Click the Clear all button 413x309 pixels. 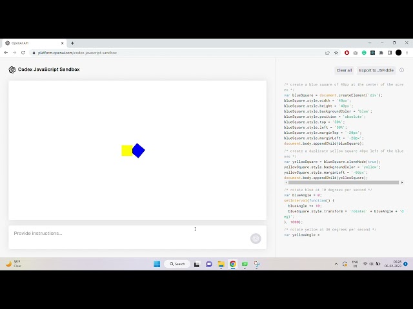pos(344,70)
